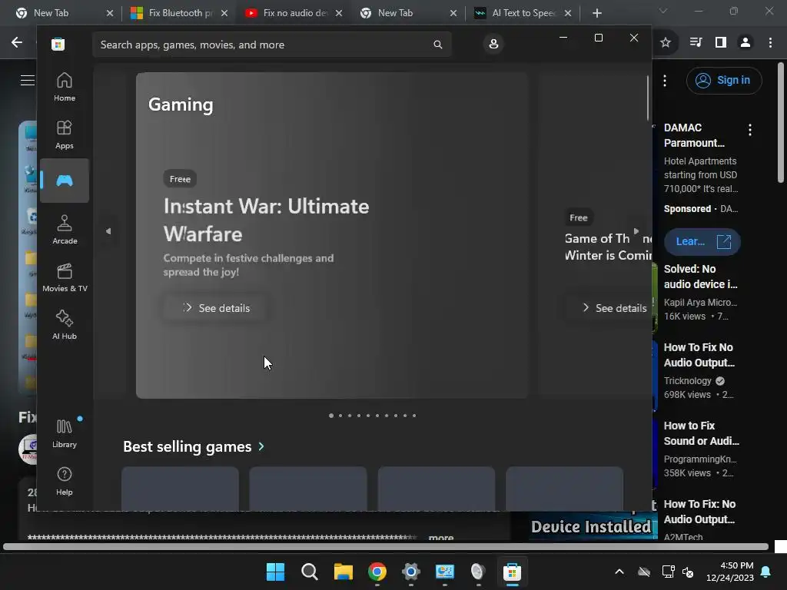Open Windows Start menu

pyautogui.click(x=275, y=572)
